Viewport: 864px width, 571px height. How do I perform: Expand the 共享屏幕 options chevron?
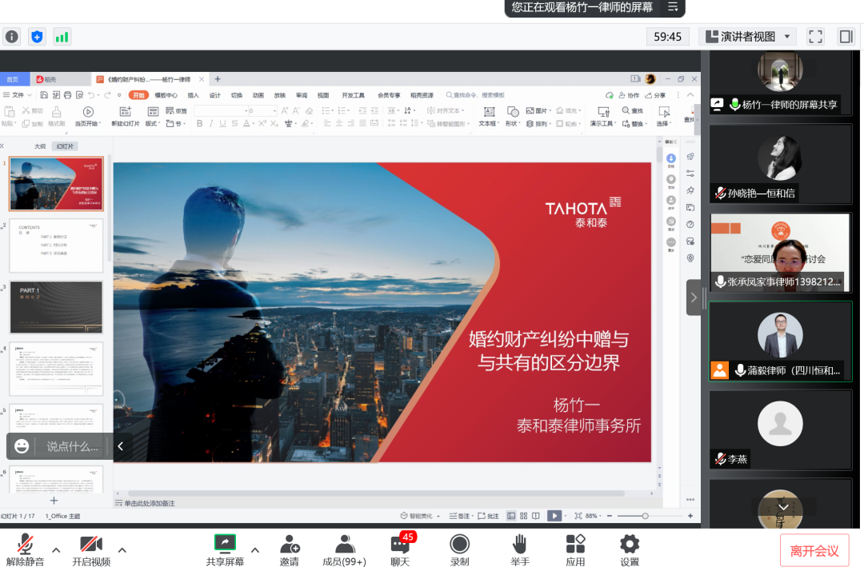point(254,550)
